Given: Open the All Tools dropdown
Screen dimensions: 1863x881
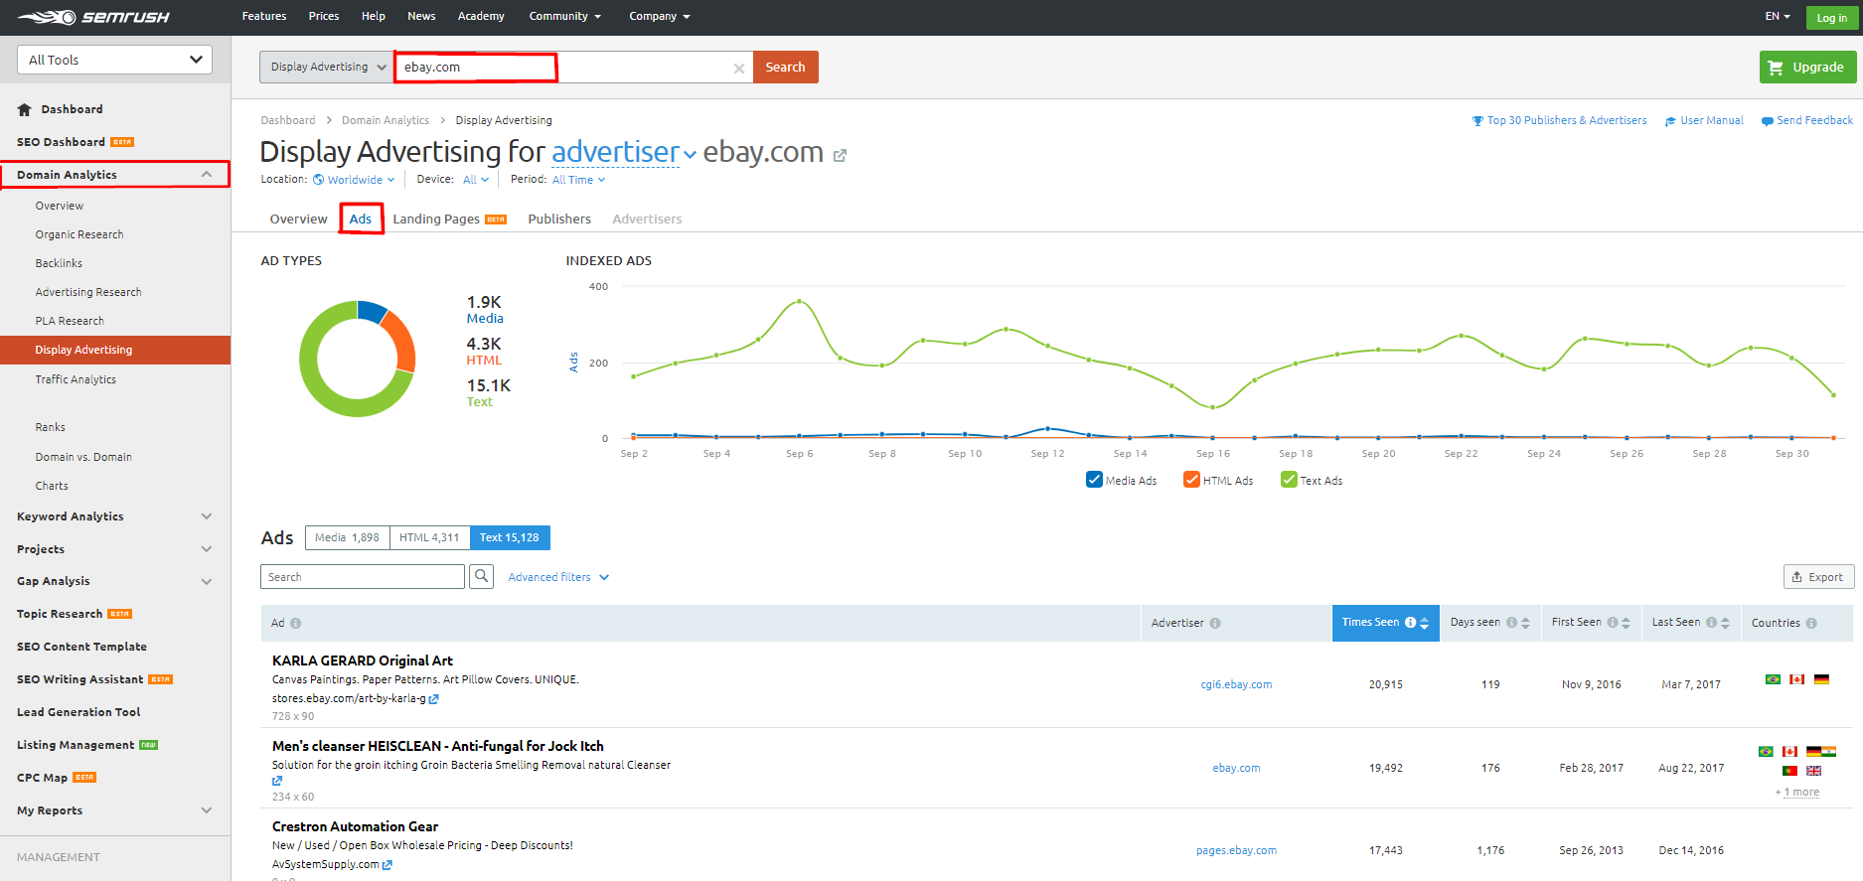Looking at the screenshot, I should coord(115,60).
